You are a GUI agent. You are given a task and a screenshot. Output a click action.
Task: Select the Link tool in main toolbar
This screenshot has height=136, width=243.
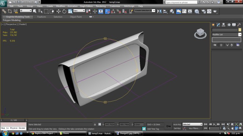[x=4, y=11]
